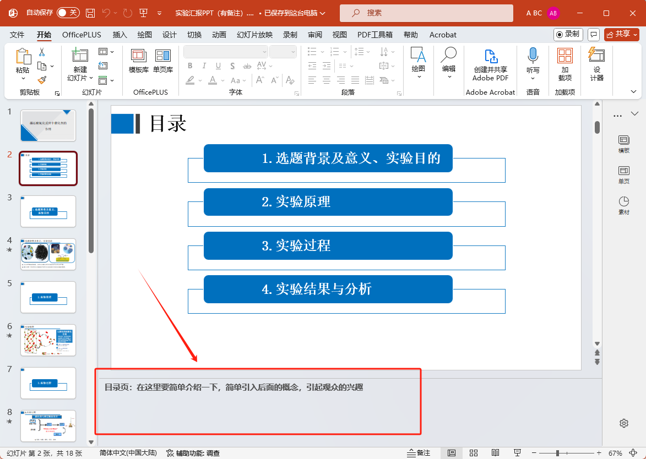Adjust the zoom slider in status bar

click(x=557, y=453)
